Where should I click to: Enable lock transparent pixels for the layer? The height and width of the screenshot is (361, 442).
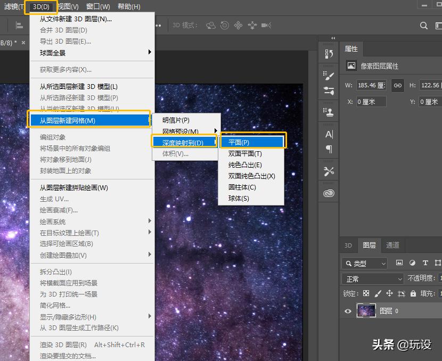click(366, 293)
